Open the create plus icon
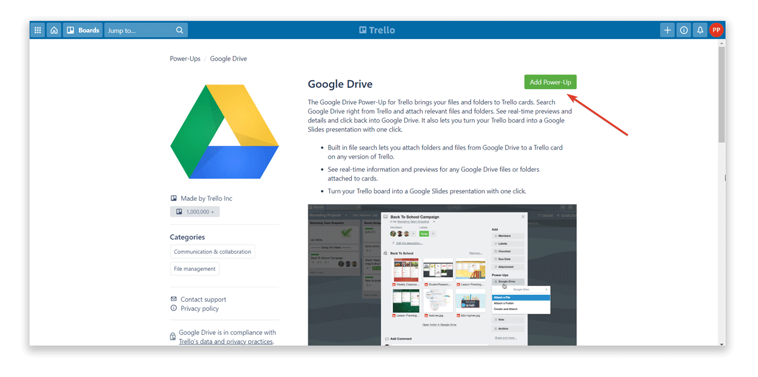 click(x=667, y=30)
